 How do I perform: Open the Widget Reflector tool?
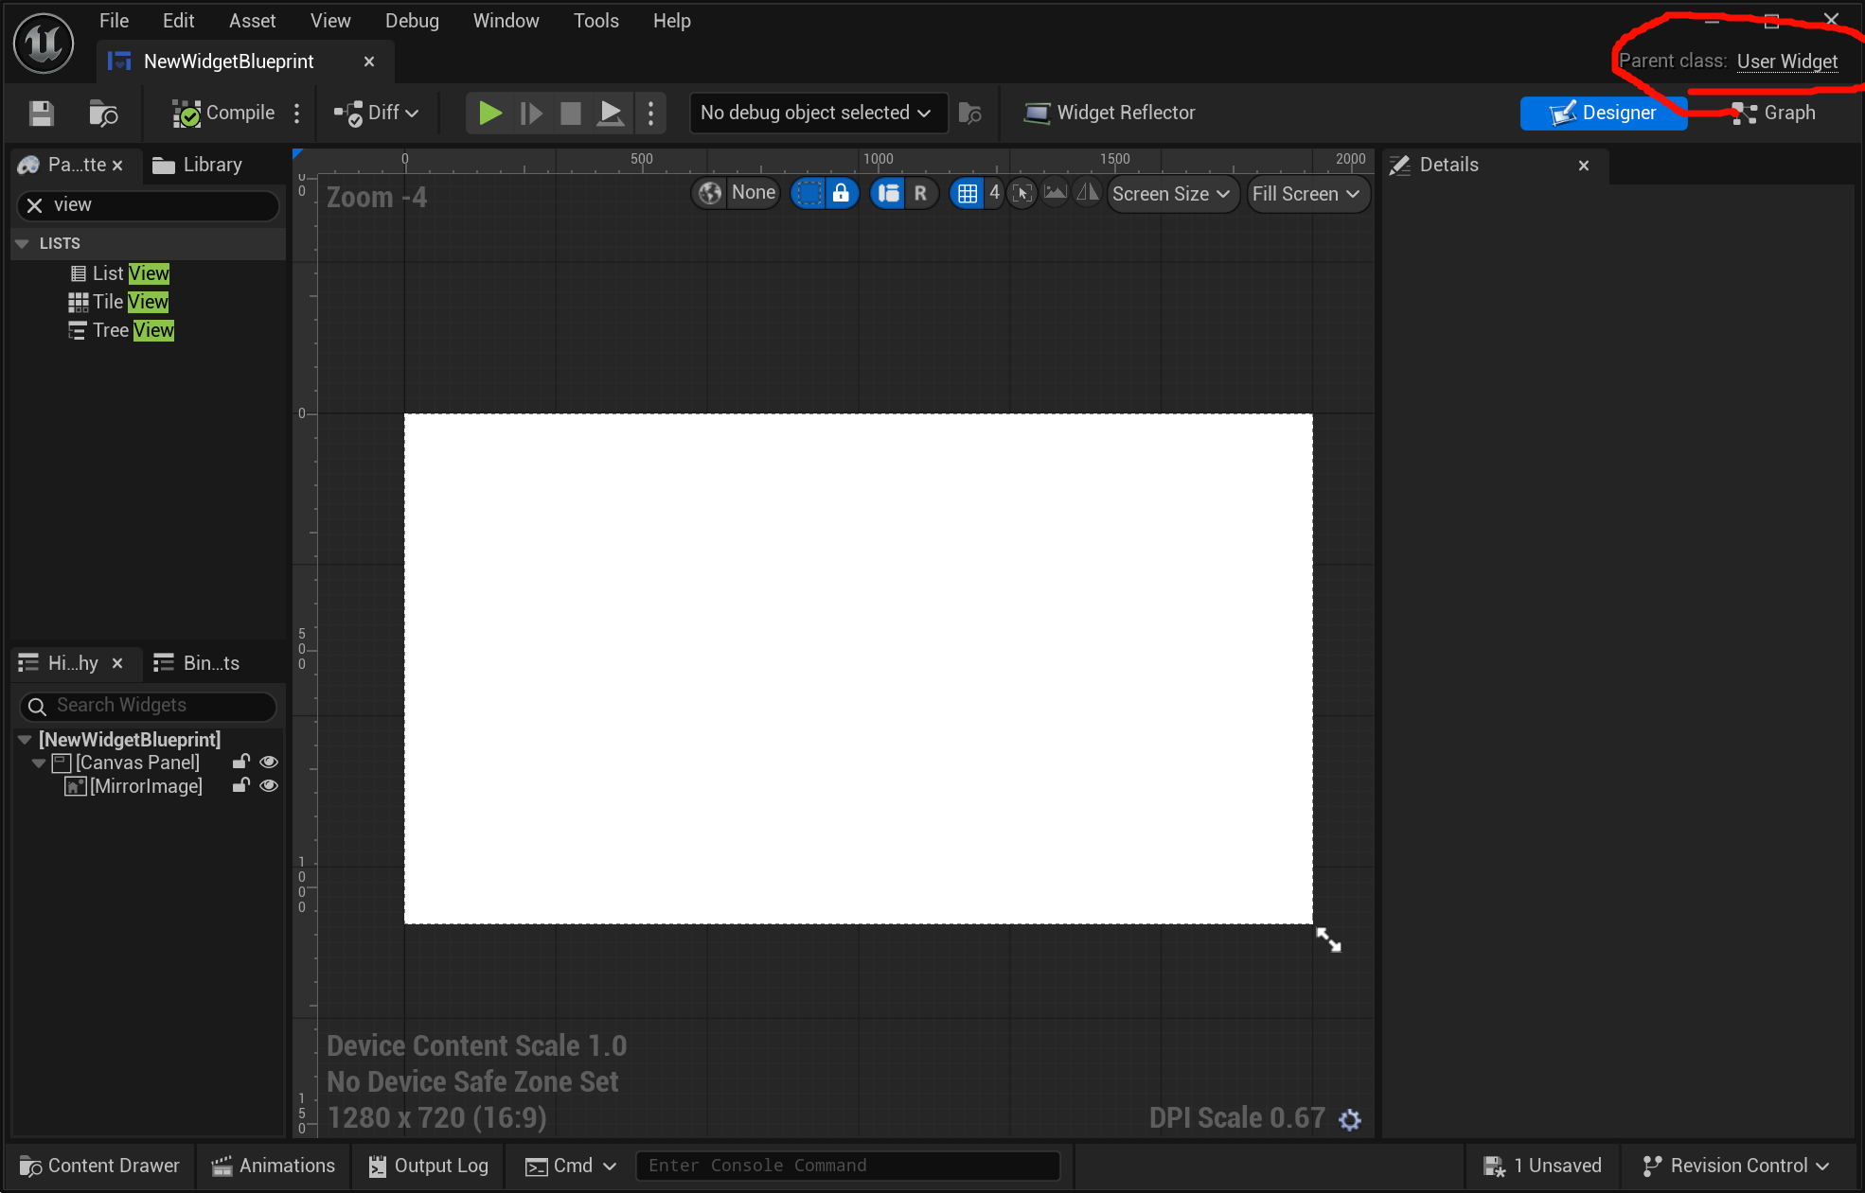[1110, 113]
